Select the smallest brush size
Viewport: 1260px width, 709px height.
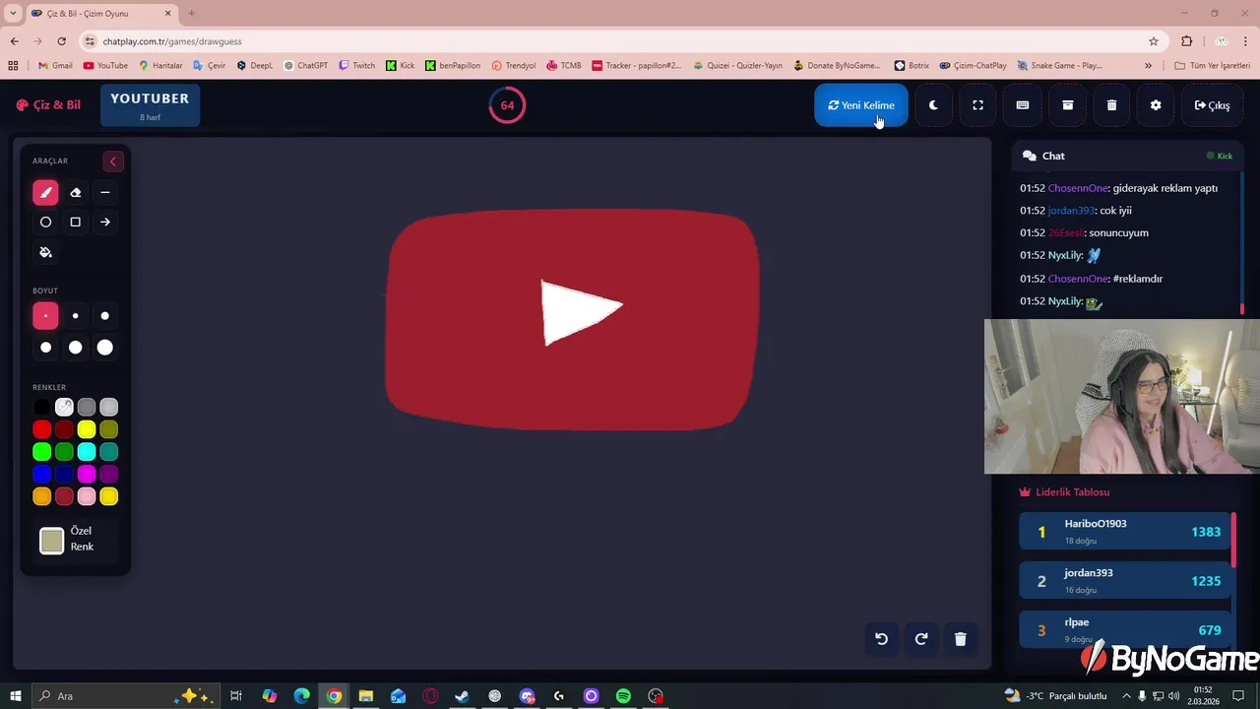click(x=45, y=316)
